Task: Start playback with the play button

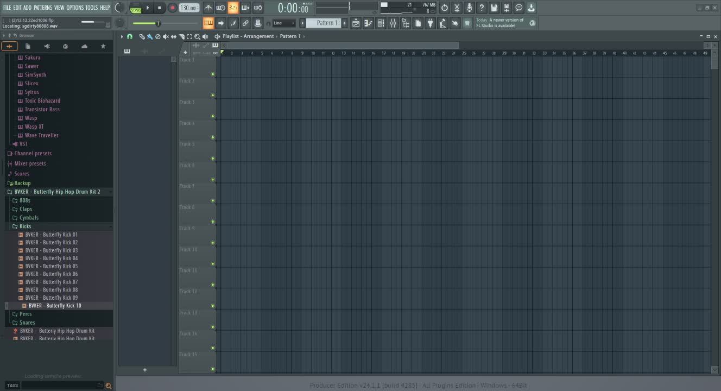Action: click(x=148, y=8)
